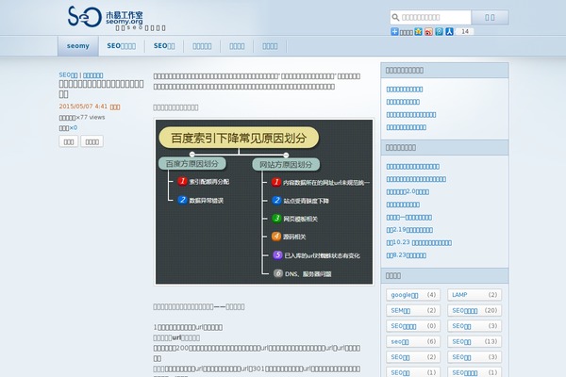Open the second navigation tab starting with SEO
This screenshot has height=377, width=566.
(122, 45)
